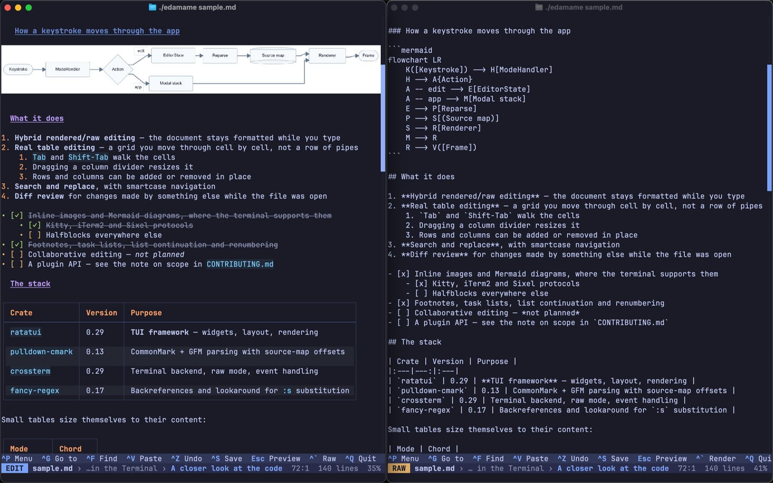Click ^Q Quit in left window
This screenshot has height=483, width=773.
[x=361, y=459]
